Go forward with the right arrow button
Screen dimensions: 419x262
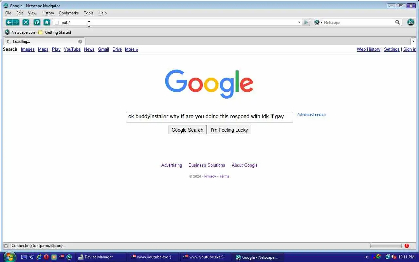[16, 22]
